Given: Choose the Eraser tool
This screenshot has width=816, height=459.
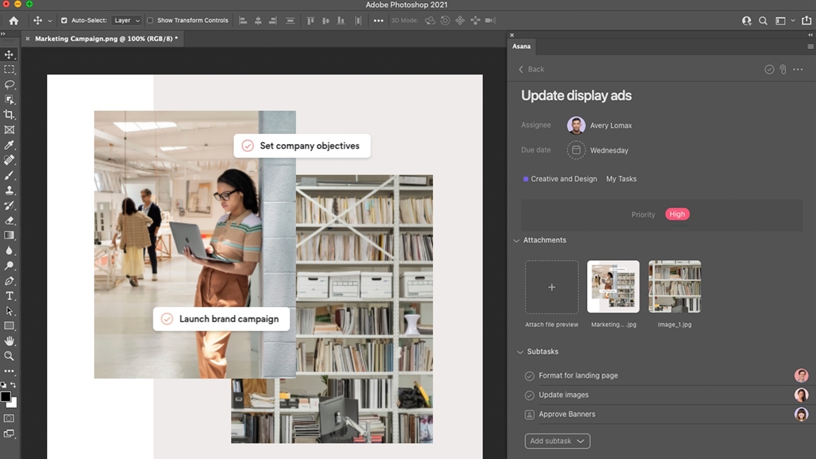Looking at the screenshot, I should point(10,221).
